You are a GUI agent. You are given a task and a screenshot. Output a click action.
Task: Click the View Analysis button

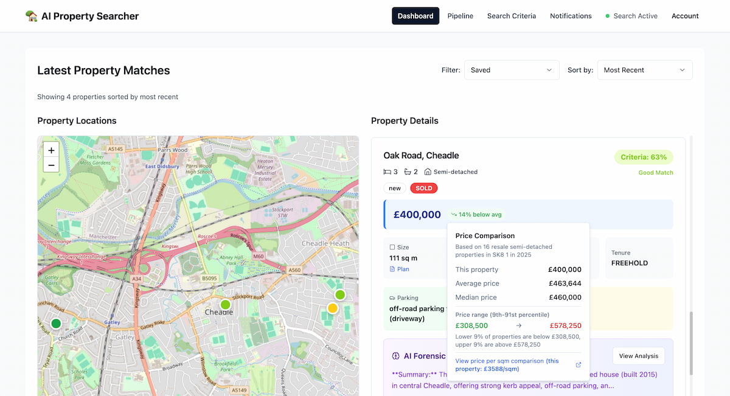638,356
